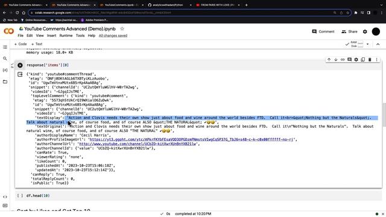Screen dimensions: 386x217
Task: Copy link to cell
Action: pos(343,60)
